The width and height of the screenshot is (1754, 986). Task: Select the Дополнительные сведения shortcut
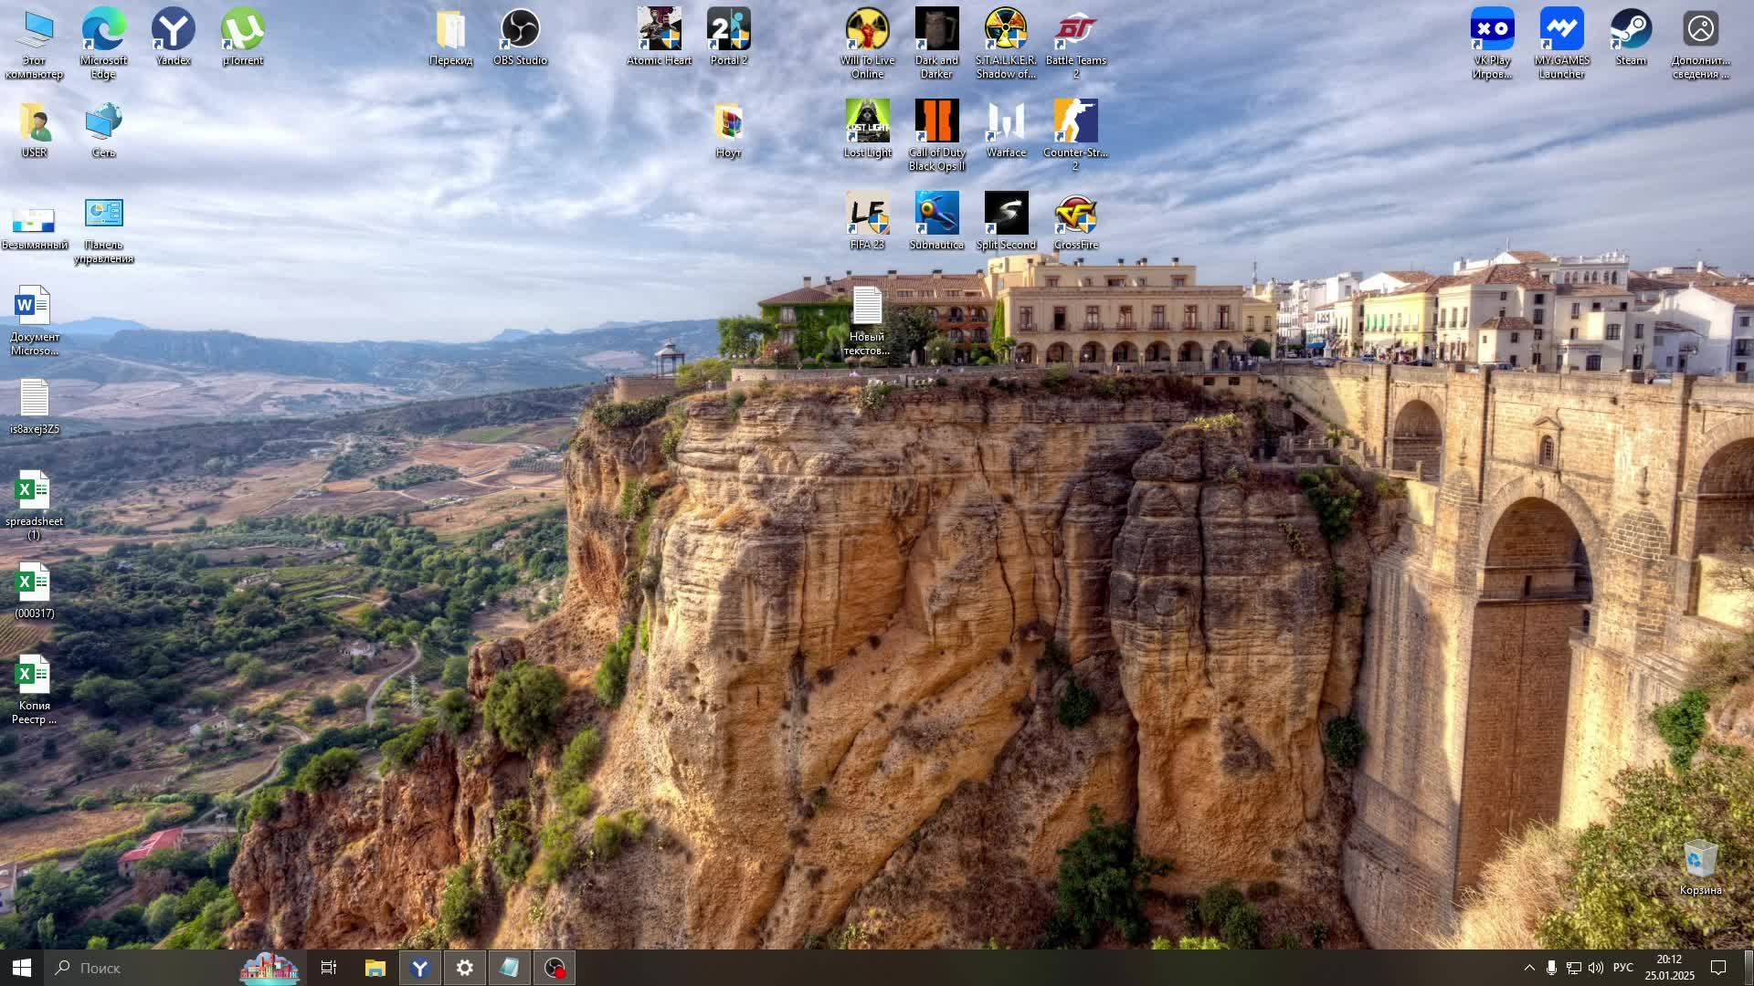1700,44
